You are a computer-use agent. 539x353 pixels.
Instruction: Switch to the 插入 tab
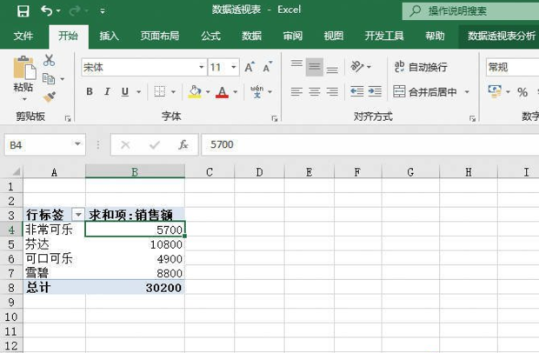pos(109,36)
